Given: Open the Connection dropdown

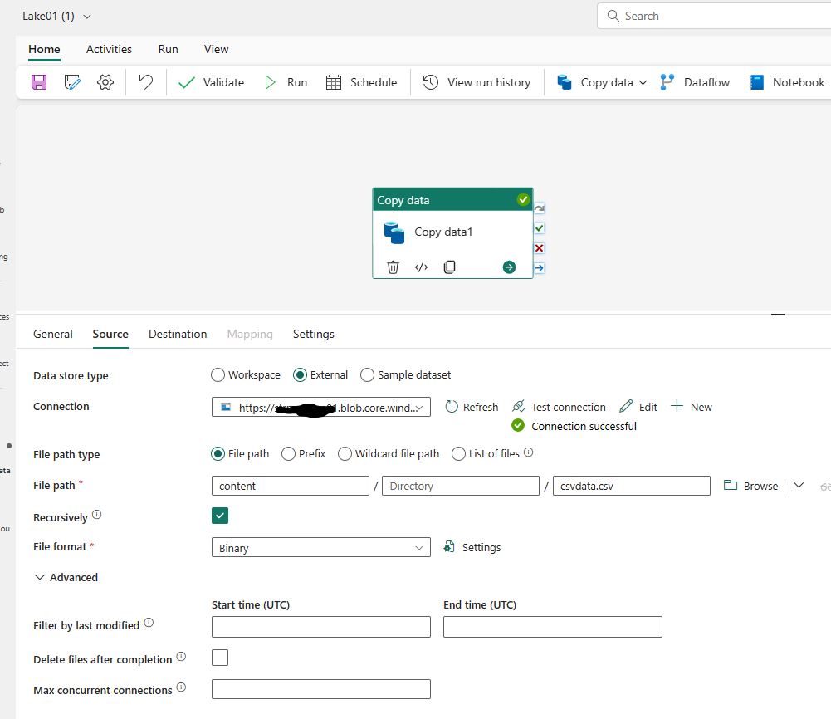Looking at the screenshot, I should (321, 407).
